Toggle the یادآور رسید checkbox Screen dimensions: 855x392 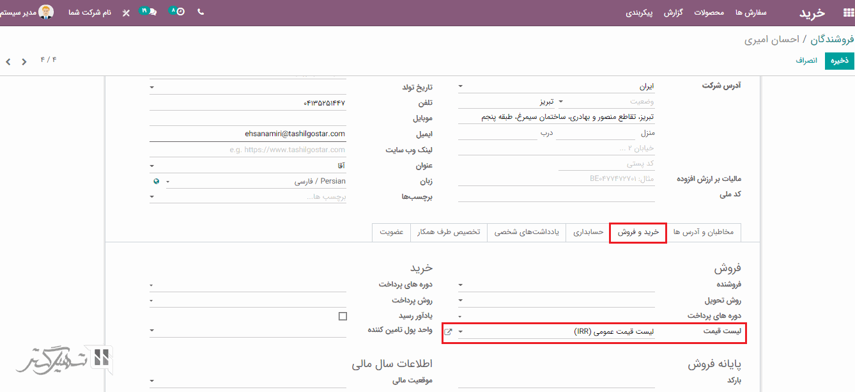[x=343, y=316]
